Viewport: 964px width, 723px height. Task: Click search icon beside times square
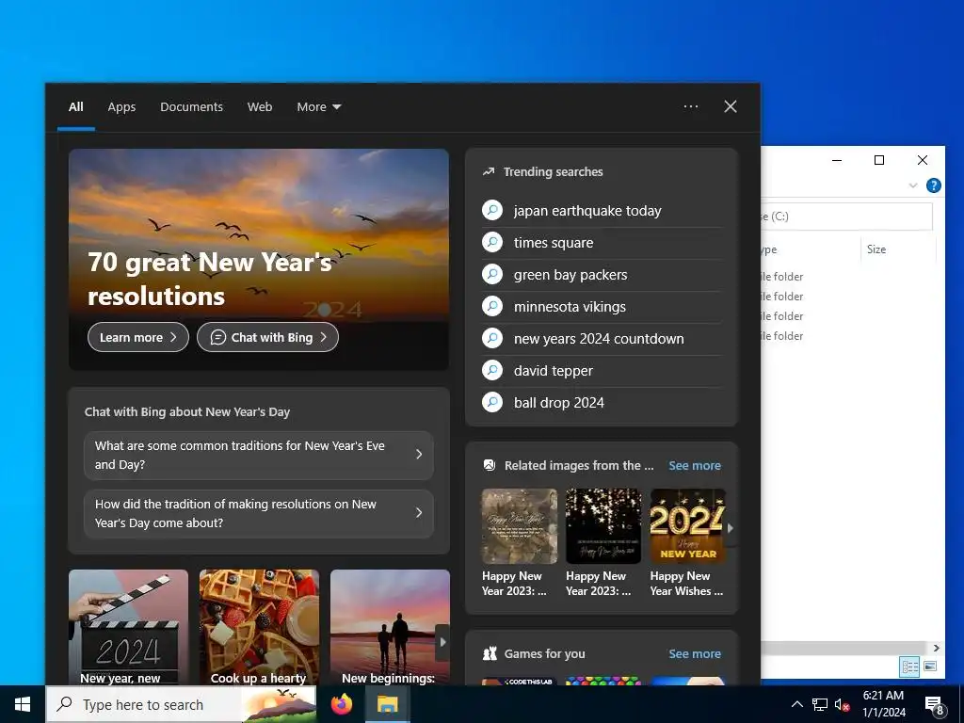[492, 242]
